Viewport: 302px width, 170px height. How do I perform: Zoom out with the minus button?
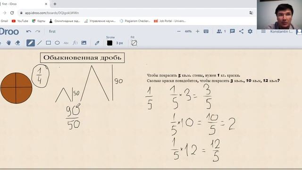click(x=179, y=32)
